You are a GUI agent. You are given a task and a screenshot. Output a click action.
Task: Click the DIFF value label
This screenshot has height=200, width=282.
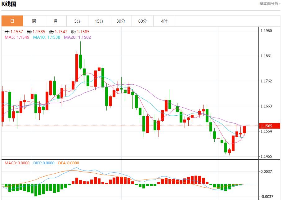tap(43, 163)
